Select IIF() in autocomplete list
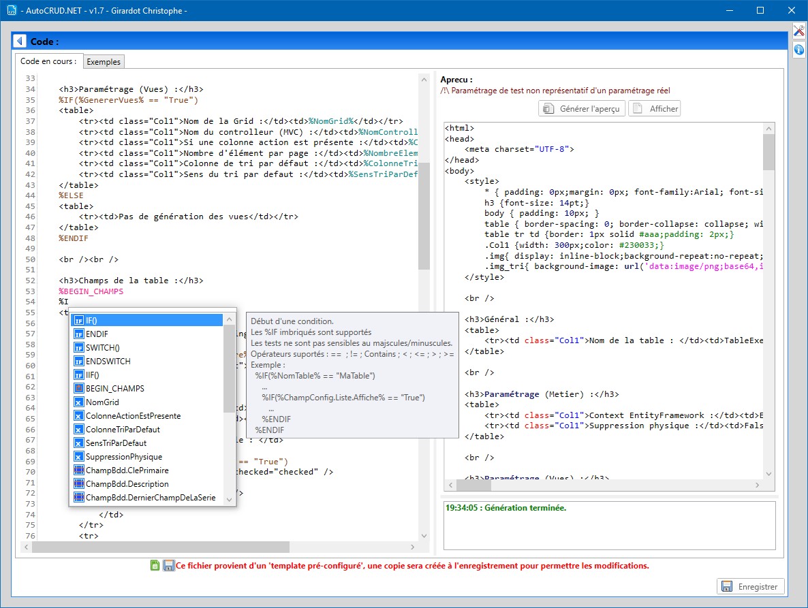This screenshot has width=808, height=608. [147, 374]
